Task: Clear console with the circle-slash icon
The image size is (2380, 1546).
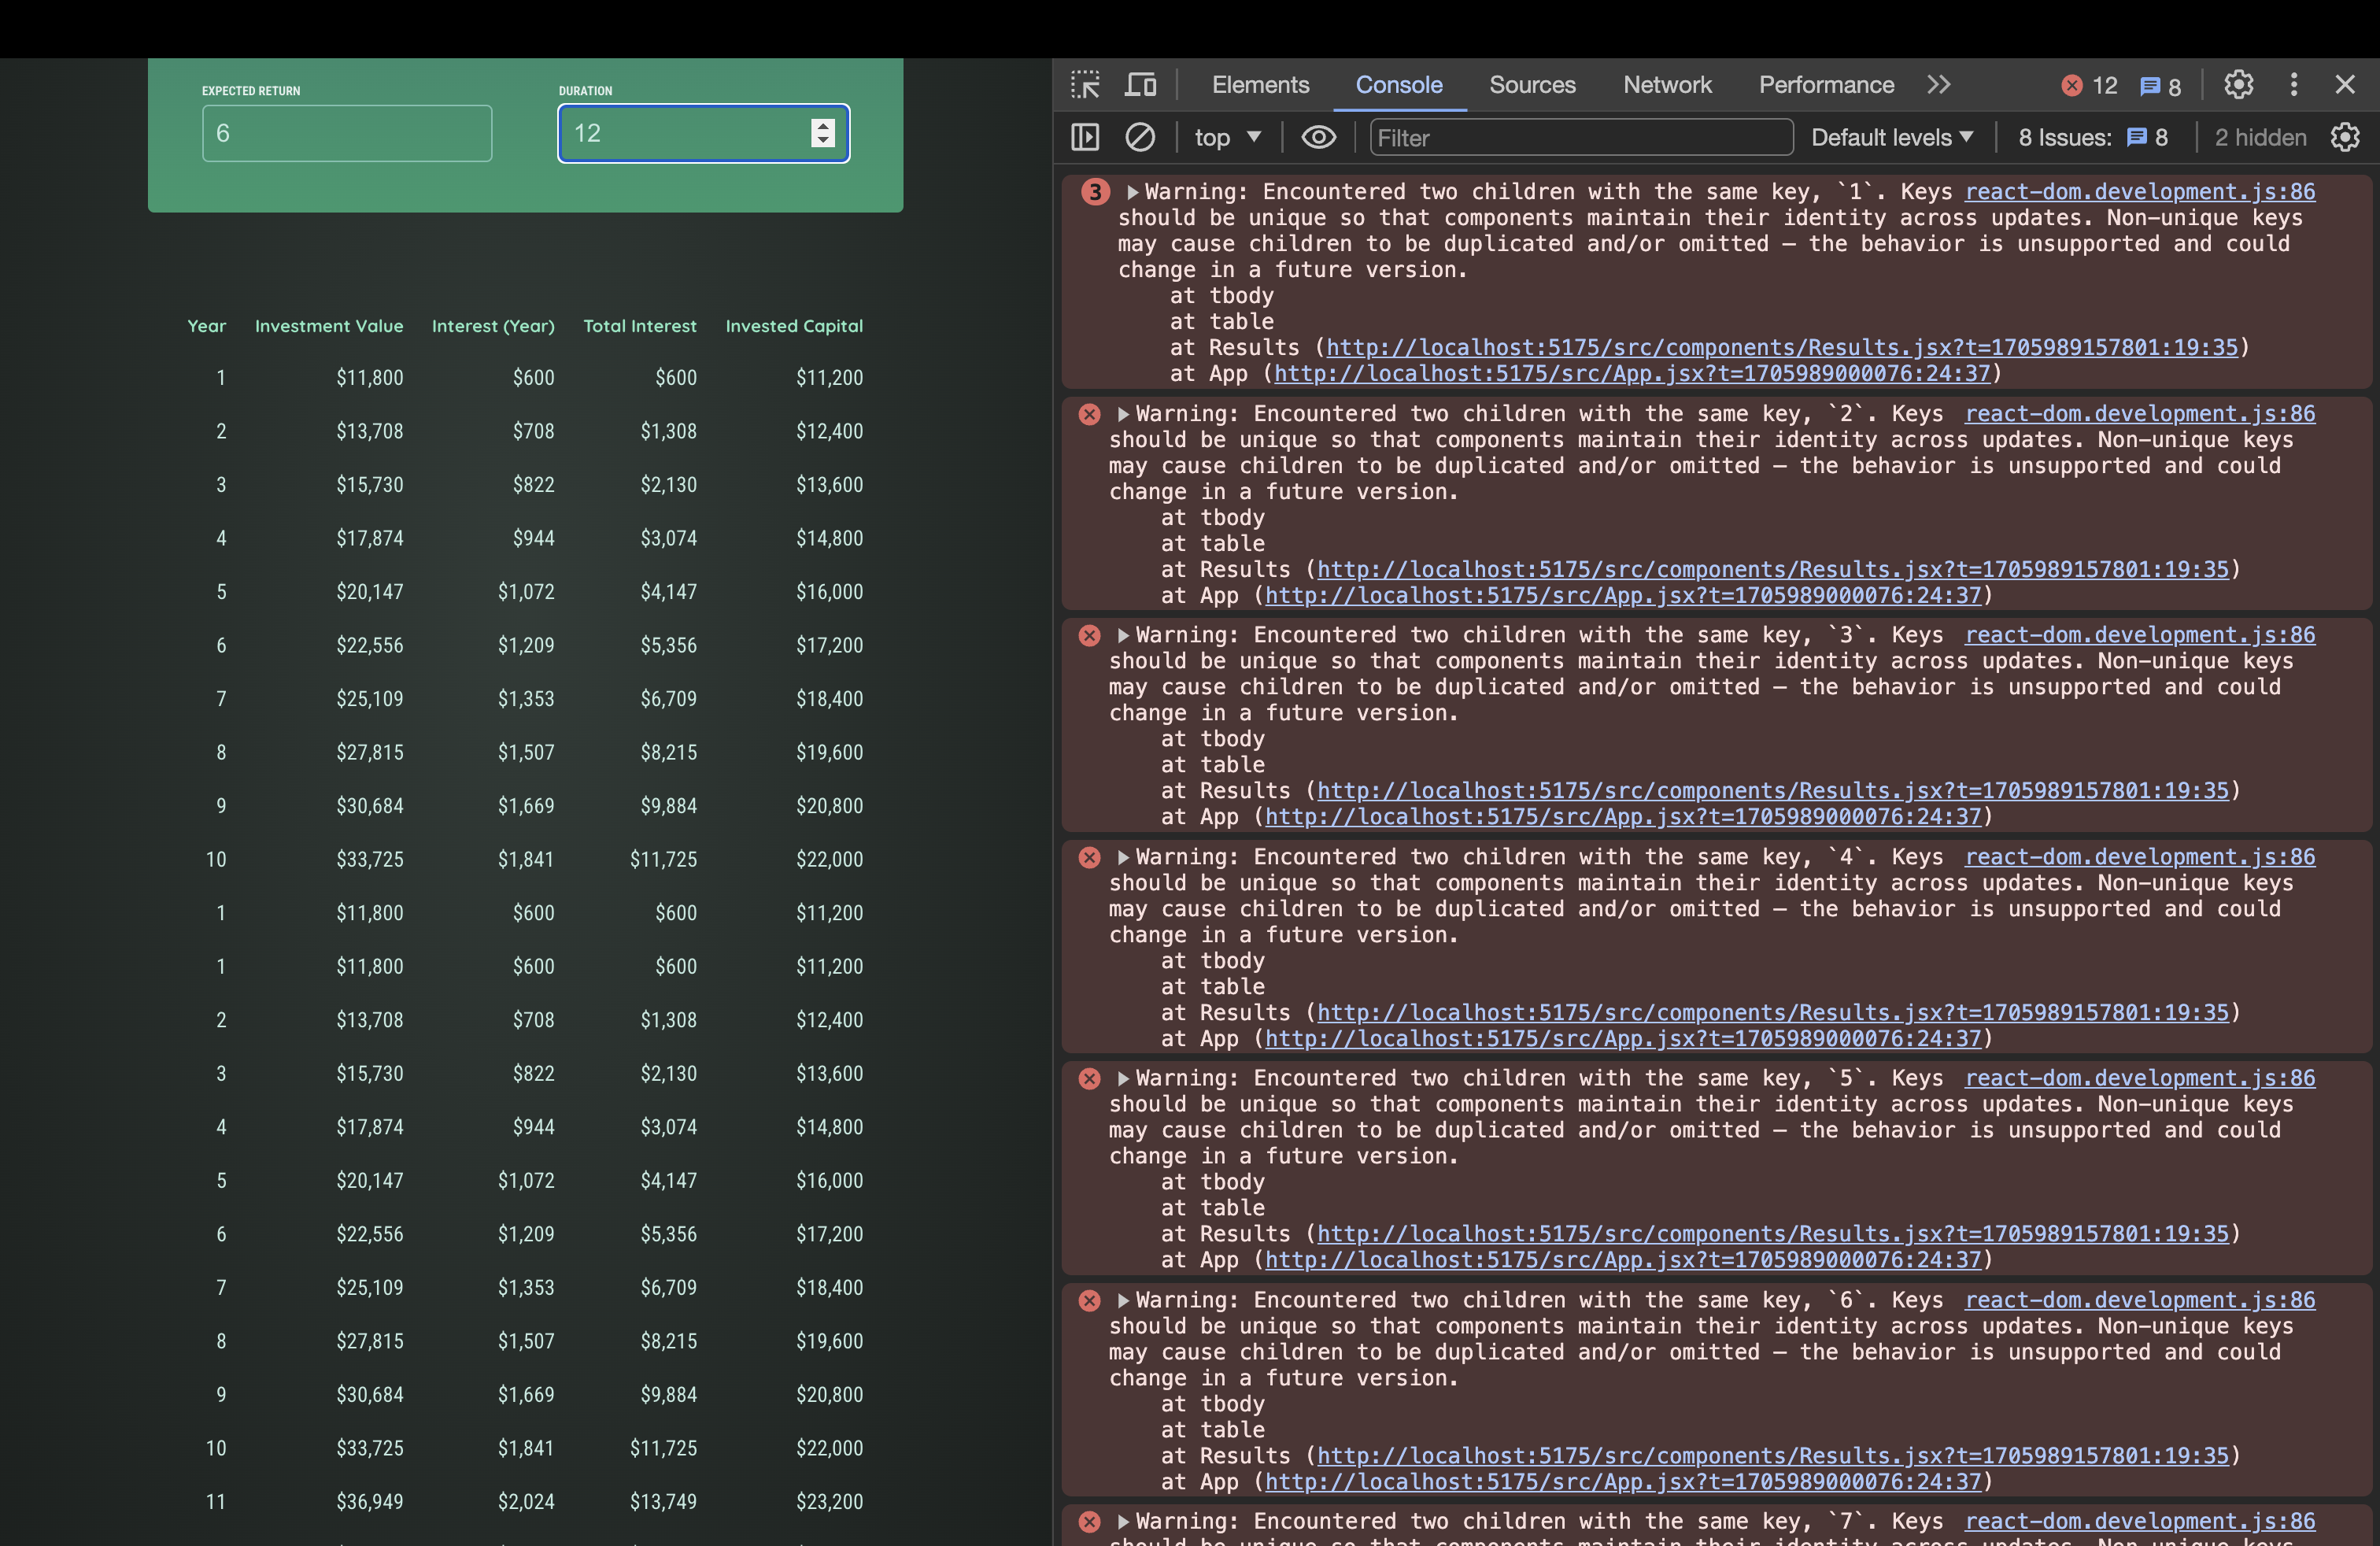Action: 1140,137
